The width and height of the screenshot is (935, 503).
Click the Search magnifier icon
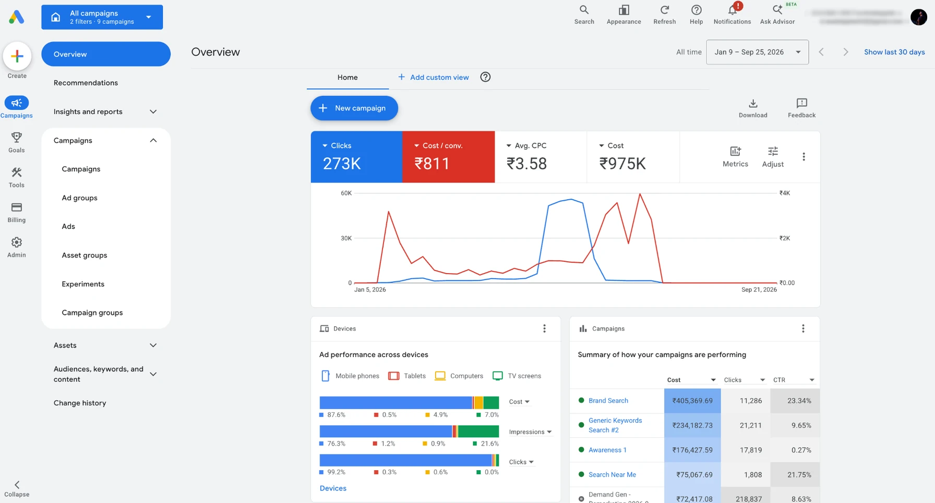coord(584,10)
